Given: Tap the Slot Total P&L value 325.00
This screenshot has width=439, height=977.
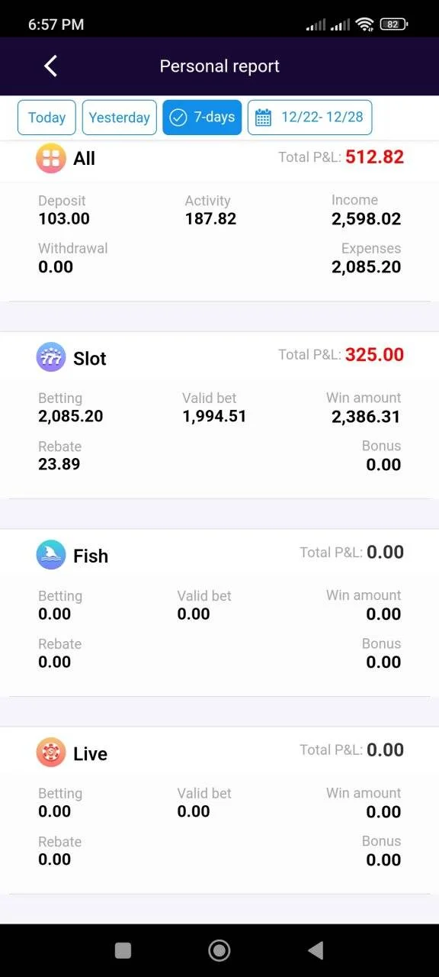Looking at the screenshot, I should tap(374, 354).
